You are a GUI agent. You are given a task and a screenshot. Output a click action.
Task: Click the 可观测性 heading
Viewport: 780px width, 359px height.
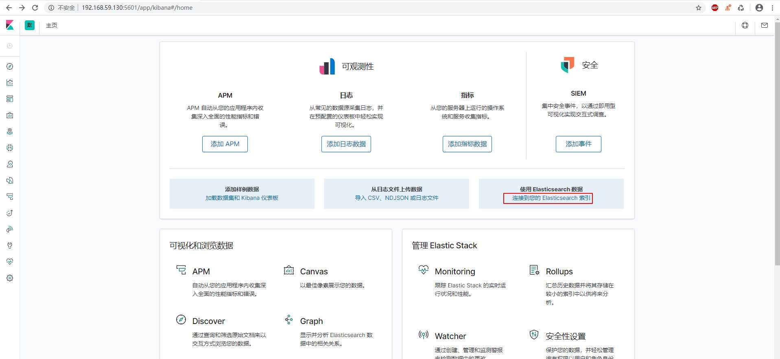click(x=358, y=66)
